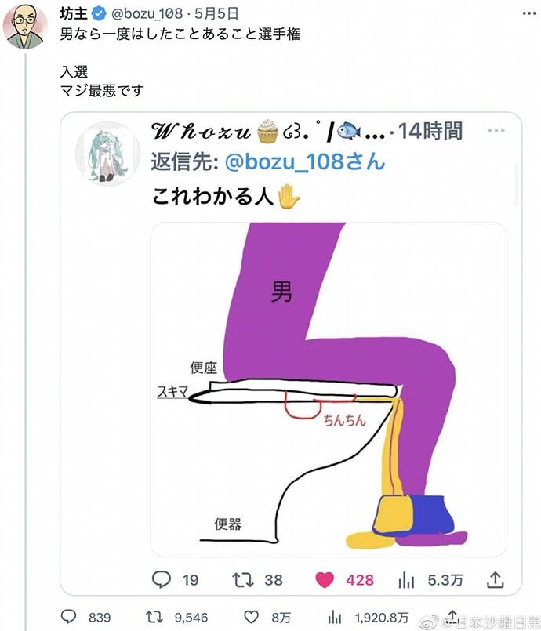Open the @bozu_108 handle in header
This screenshot has width=541, height=631.
pos(147,13)
